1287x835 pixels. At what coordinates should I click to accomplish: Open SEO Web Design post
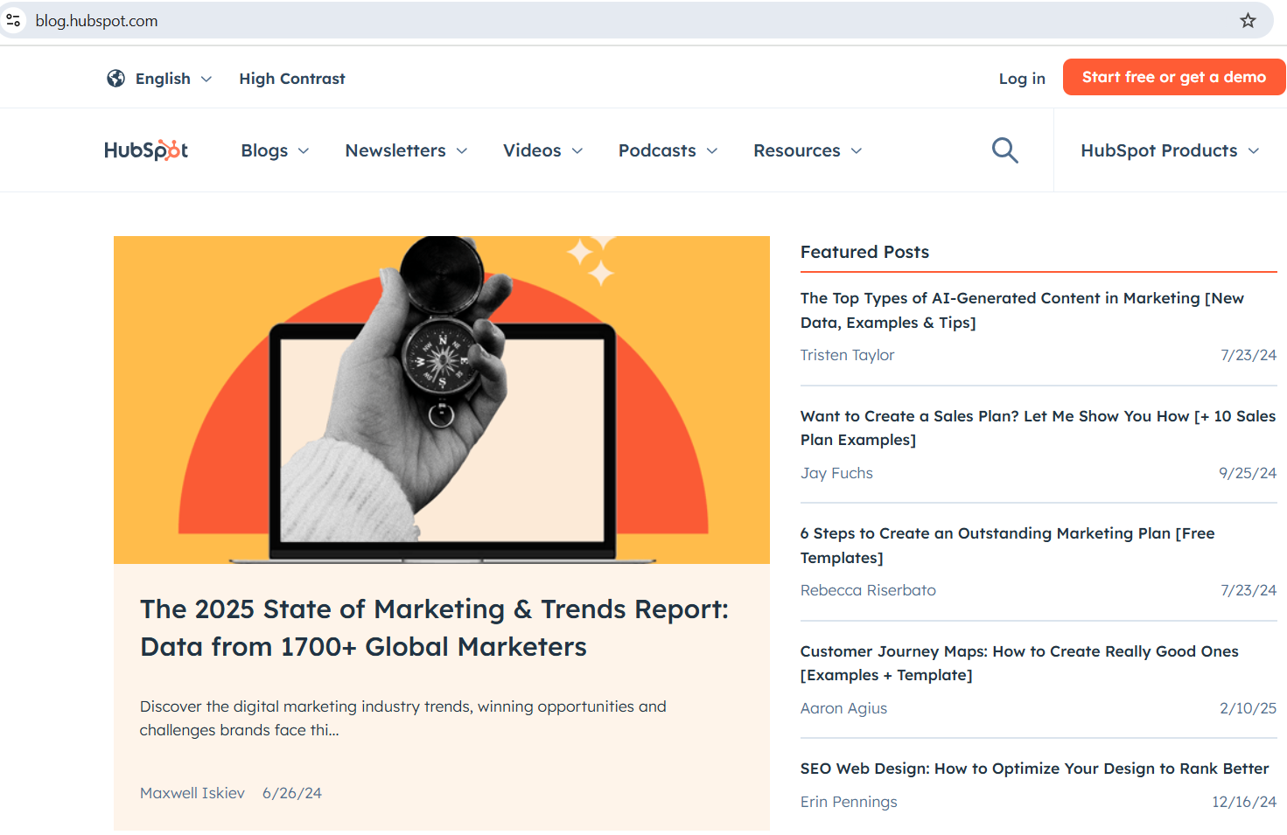[x=1034, y=769]
